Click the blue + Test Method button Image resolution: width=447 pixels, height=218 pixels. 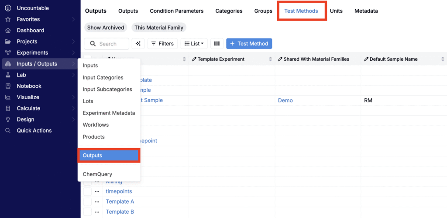(x=249, y=44)
